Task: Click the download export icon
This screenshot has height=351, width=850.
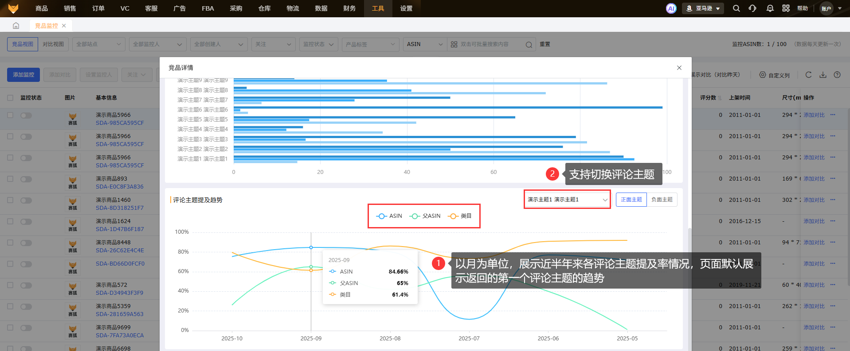Action: pyautogui.click(x=823, y=75)
